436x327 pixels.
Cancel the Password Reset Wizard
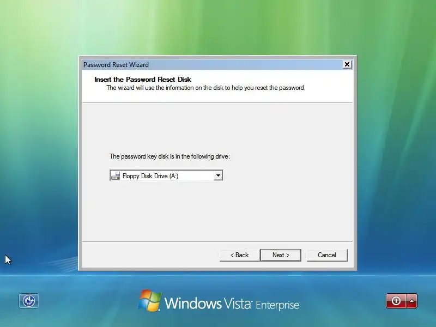[327, 255]
